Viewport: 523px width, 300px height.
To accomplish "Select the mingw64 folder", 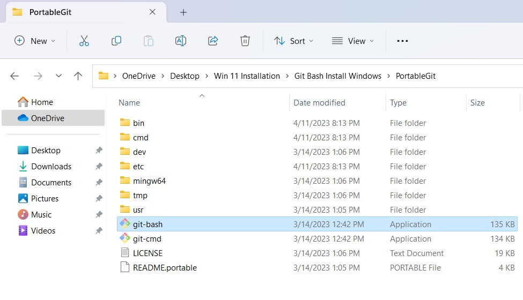I will coord(317,181).
